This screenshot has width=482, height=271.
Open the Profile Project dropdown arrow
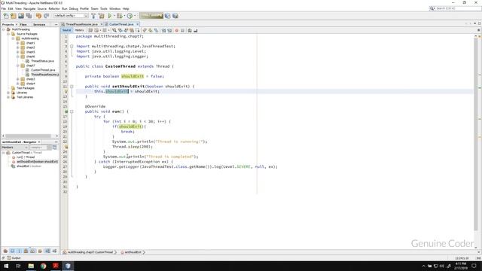(135, 16)
